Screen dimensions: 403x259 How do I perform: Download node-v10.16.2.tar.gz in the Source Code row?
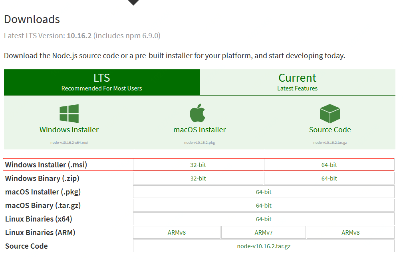click(x=264, y=246)
